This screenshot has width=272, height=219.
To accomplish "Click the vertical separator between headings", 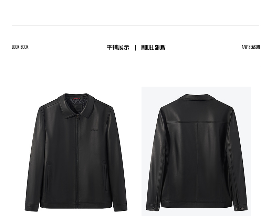I will (x=135, y=47).
